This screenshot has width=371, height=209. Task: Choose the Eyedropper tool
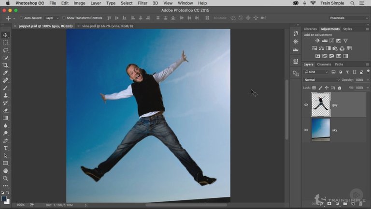6,73
